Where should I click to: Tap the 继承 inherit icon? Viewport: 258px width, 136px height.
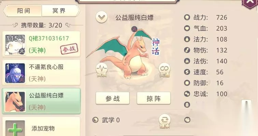164,121
